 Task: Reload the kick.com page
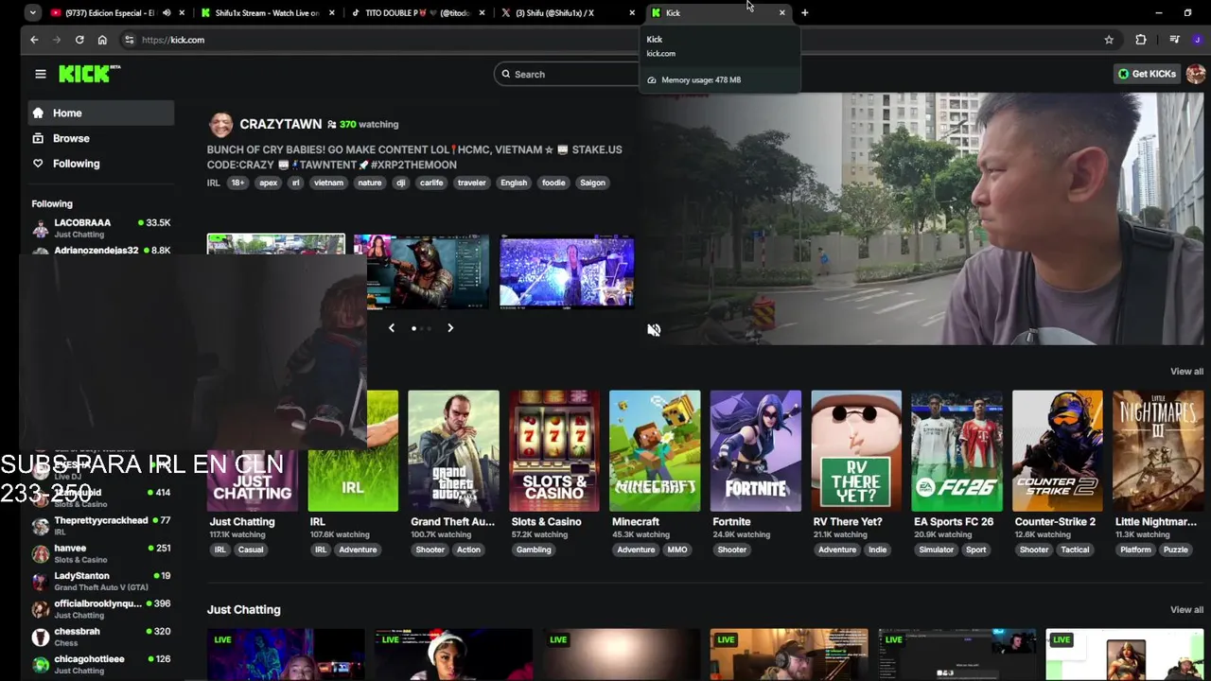tap(79, 40)
